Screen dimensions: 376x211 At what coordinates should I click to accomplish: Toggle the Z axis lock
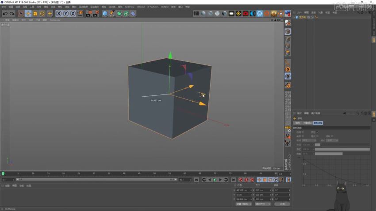click(x=73, y=14)
